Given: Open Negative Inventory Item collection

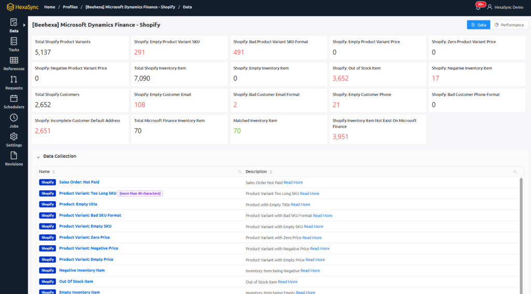Looking at the screenshot, I should [81, 270].
